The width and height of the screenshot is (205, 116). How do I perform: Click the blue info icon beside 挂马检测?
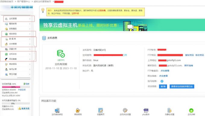pos(162,81)
